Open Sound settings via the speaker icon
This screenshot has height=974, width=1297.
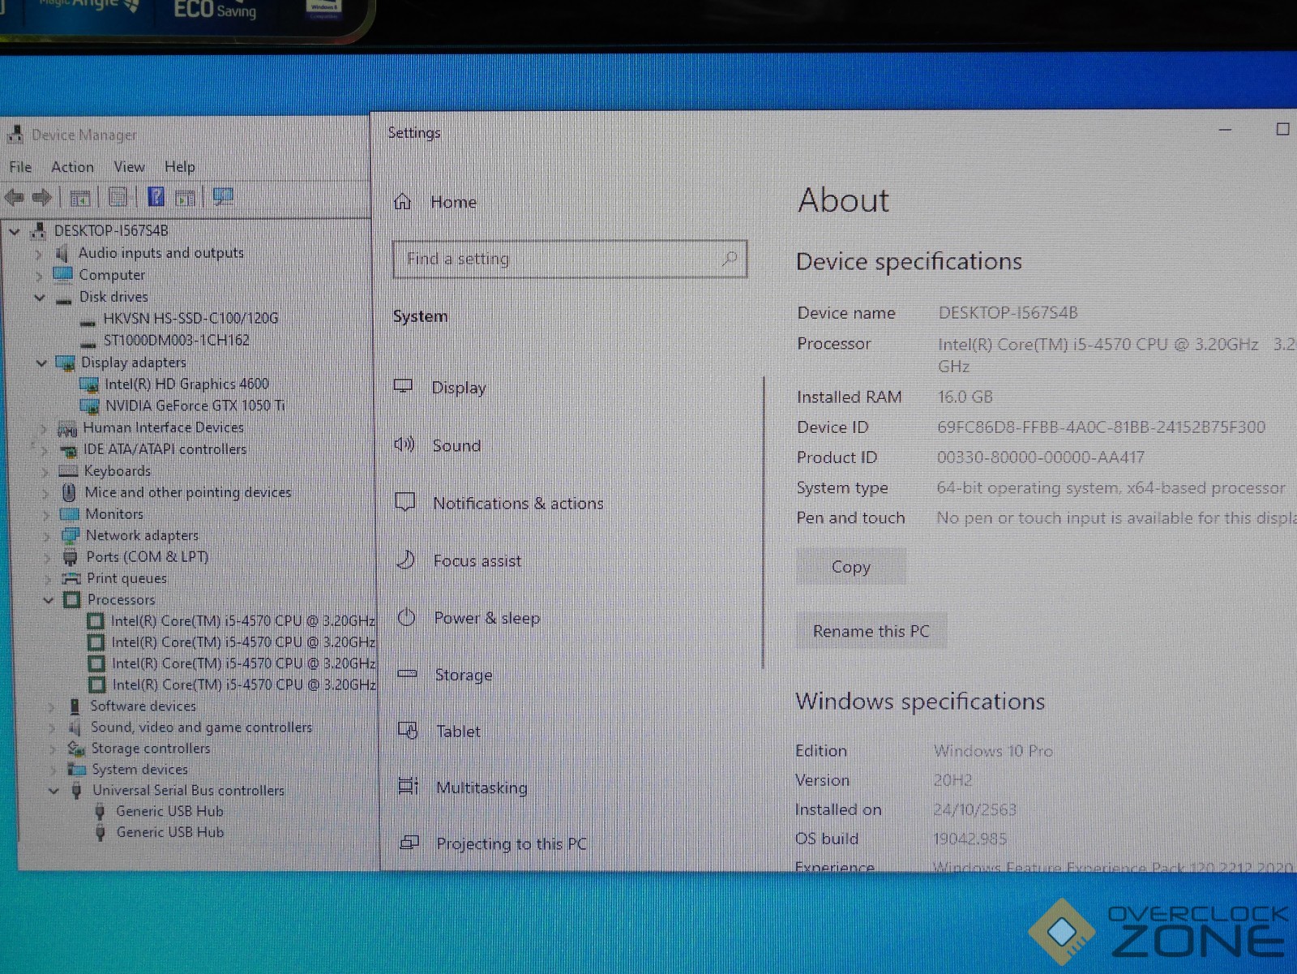click(x=404, y=444)
